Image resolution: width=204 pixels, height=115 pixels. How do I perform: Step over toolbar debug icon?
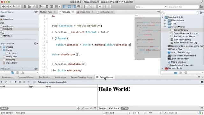click(89, 6)
